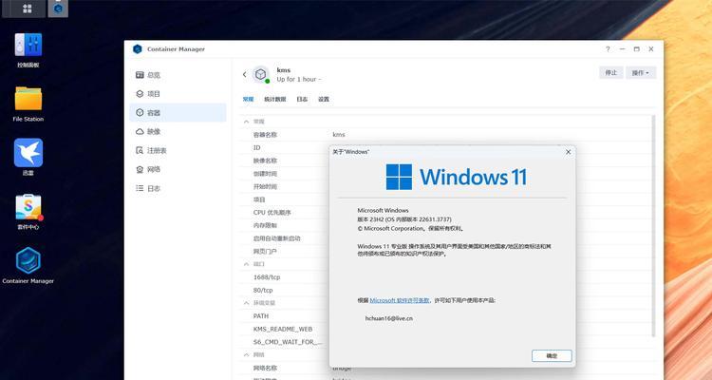Select the Container Manager icon in the top taskbar
The height and width of the screenshot is (380, 712).
tap(58, 9)
